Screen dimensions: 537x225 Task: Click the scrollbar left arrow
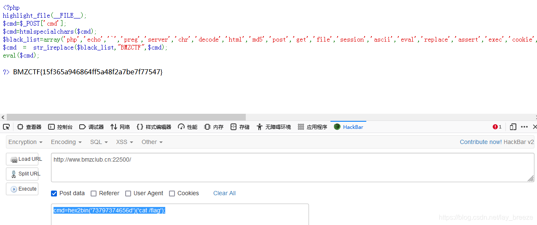(3, 117)
